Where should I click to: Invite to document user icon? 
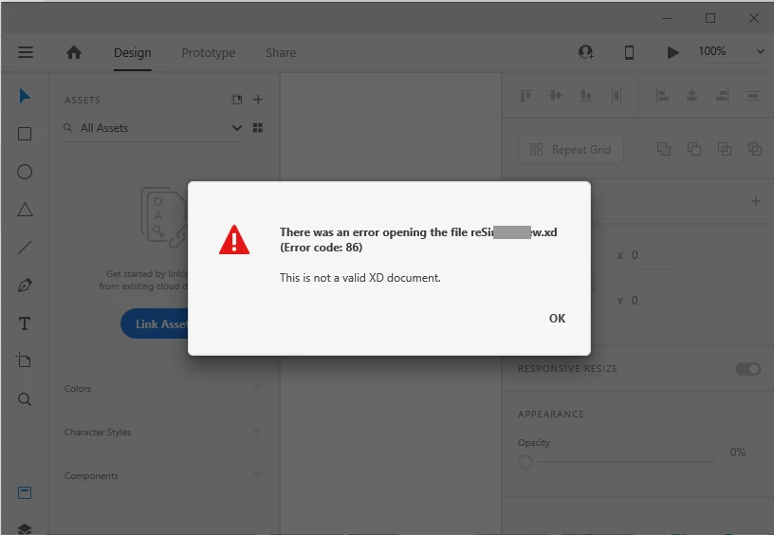(586, 52)
